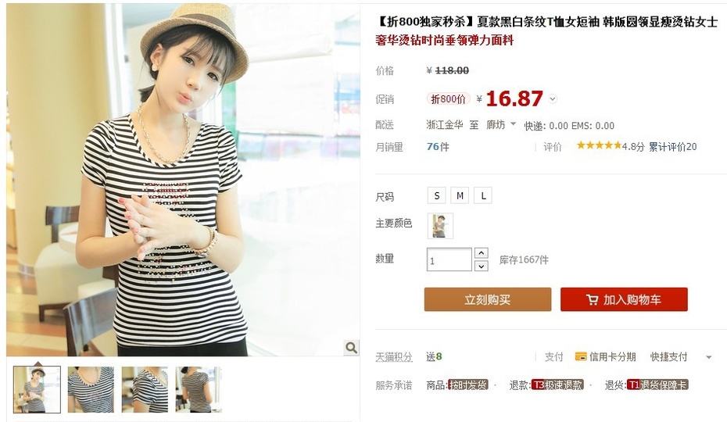The width and height of the screenshot is (727, 422).
Task: Select size L option
Action: [483, 195]
